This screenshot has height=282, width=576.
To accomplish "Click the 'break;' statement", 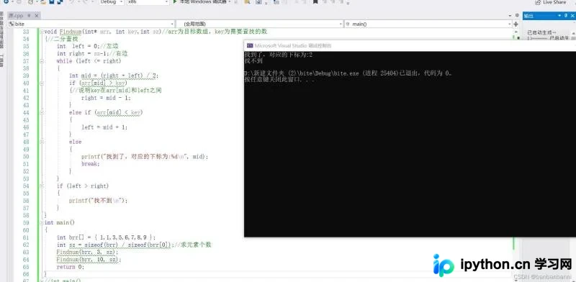I will point(91,164).
